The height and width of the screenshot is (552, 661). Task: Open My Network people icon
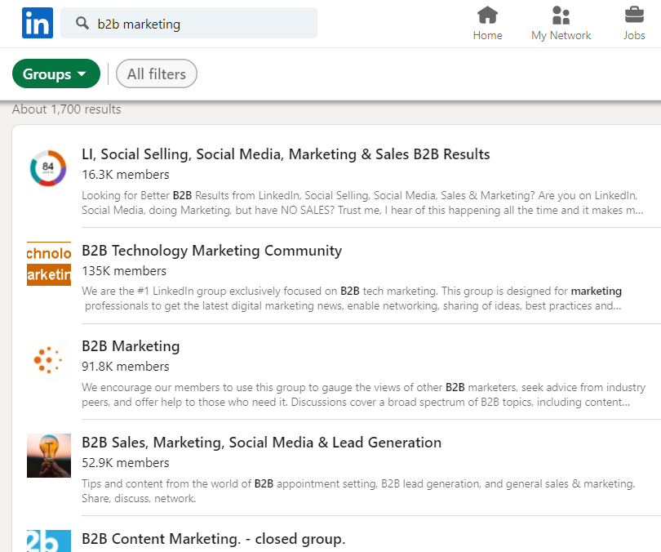[561, 16]
